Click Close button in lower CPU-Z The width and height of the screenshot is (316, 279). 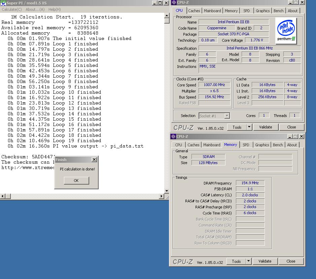[291, 261]
